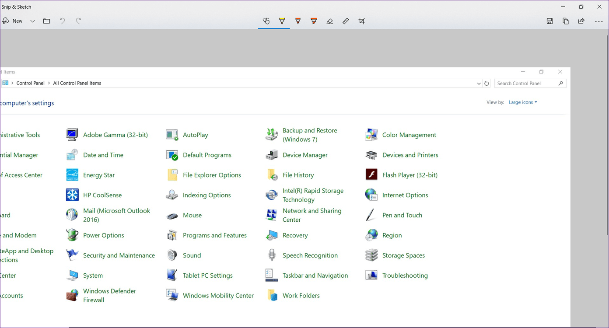The height and width of the screenshot is (328, 609).
Task: Open the See more ellipsis menu
Action: pyautogui.click(x=599, y=21)
